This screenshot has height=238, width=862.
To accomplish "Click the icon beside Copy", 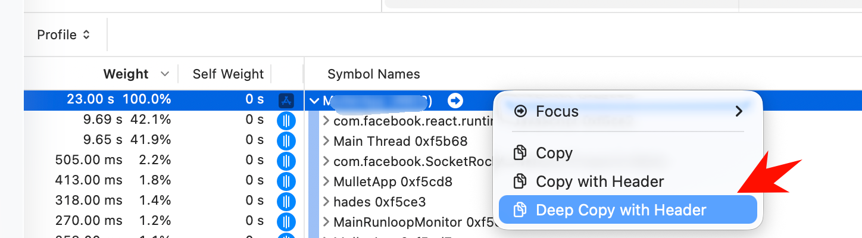I will [520, 153].
